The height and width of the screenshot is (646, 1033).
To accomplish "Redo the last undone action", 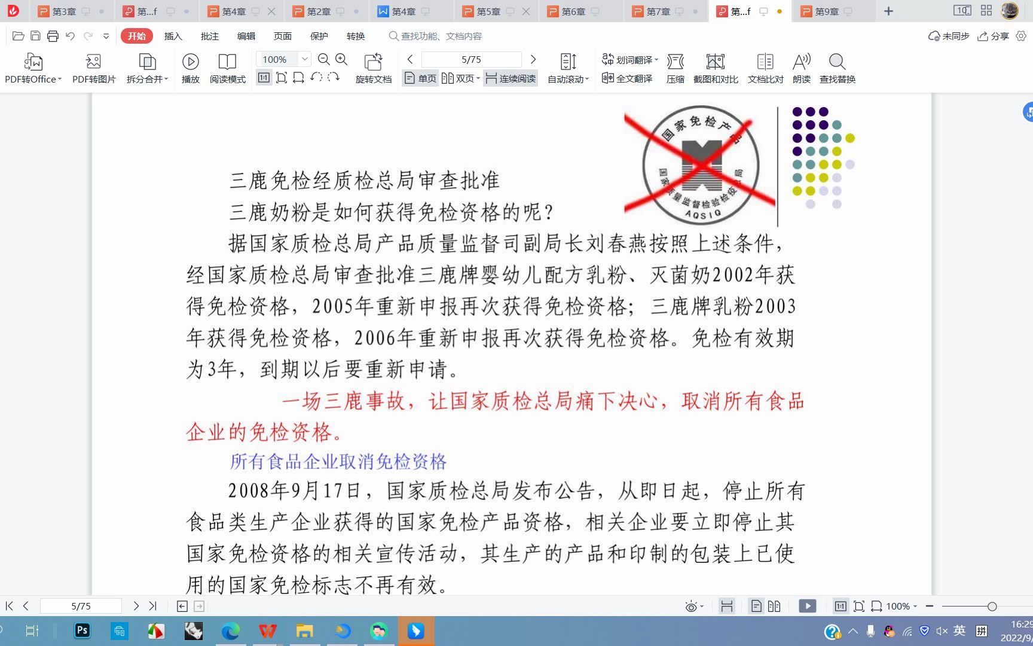I will coord(88,36).
